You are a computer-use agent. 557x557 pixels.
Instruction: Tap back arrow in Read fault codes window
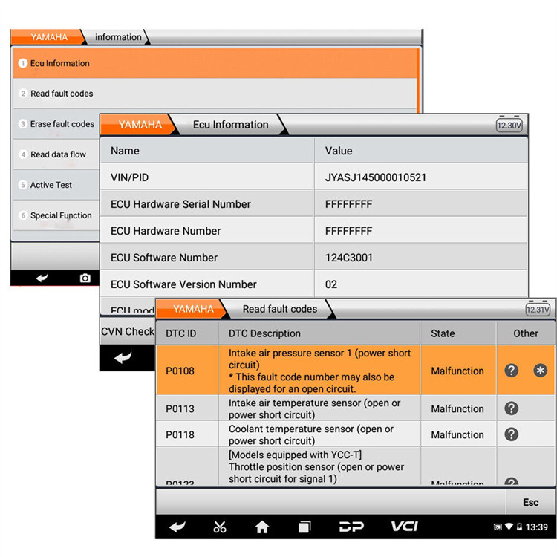coord(177,527)
